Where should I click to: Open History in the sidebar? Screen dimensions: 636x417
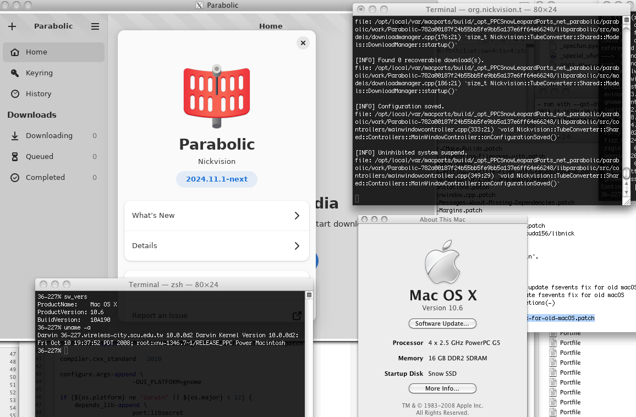tap(53, 94)
